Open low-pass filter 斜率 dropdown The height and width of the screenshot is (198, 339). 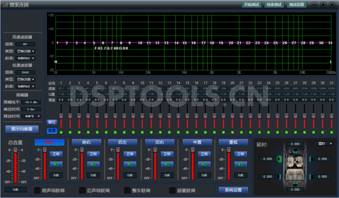point(25,86)
